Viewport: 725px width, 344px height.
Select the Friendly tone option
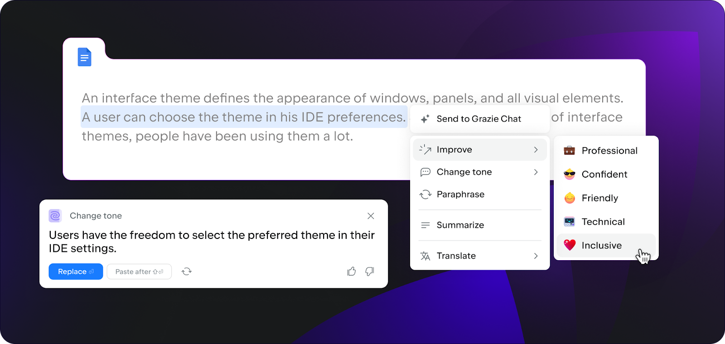[x=606, y=198]
